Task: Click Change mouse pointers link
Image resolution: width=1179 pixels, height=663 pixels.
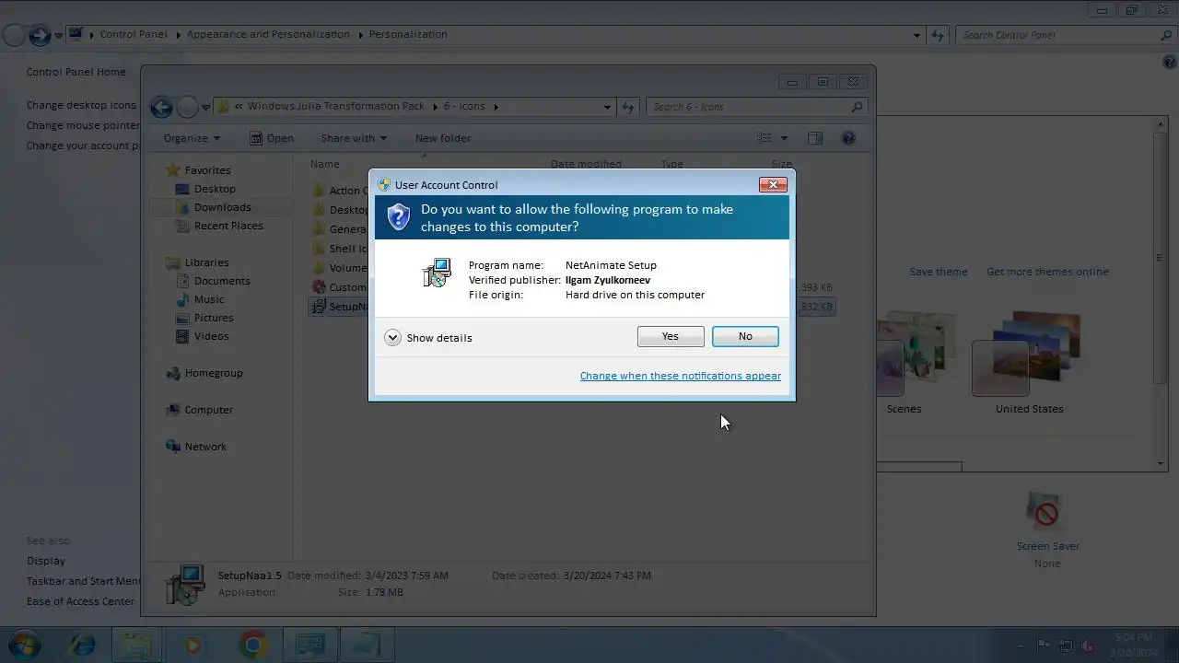Action: click(x=83, y=125)
